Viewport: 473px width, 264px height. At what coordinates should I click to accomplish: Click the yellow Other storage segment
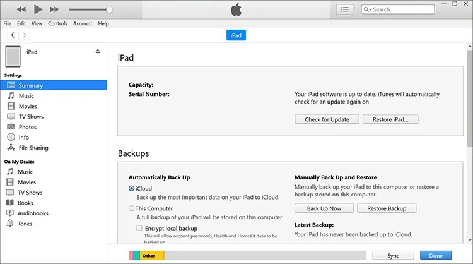click(152, 256)
